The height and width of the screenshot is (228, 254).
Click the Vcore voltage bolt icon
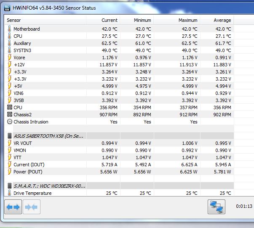click(x=10, y=58)
